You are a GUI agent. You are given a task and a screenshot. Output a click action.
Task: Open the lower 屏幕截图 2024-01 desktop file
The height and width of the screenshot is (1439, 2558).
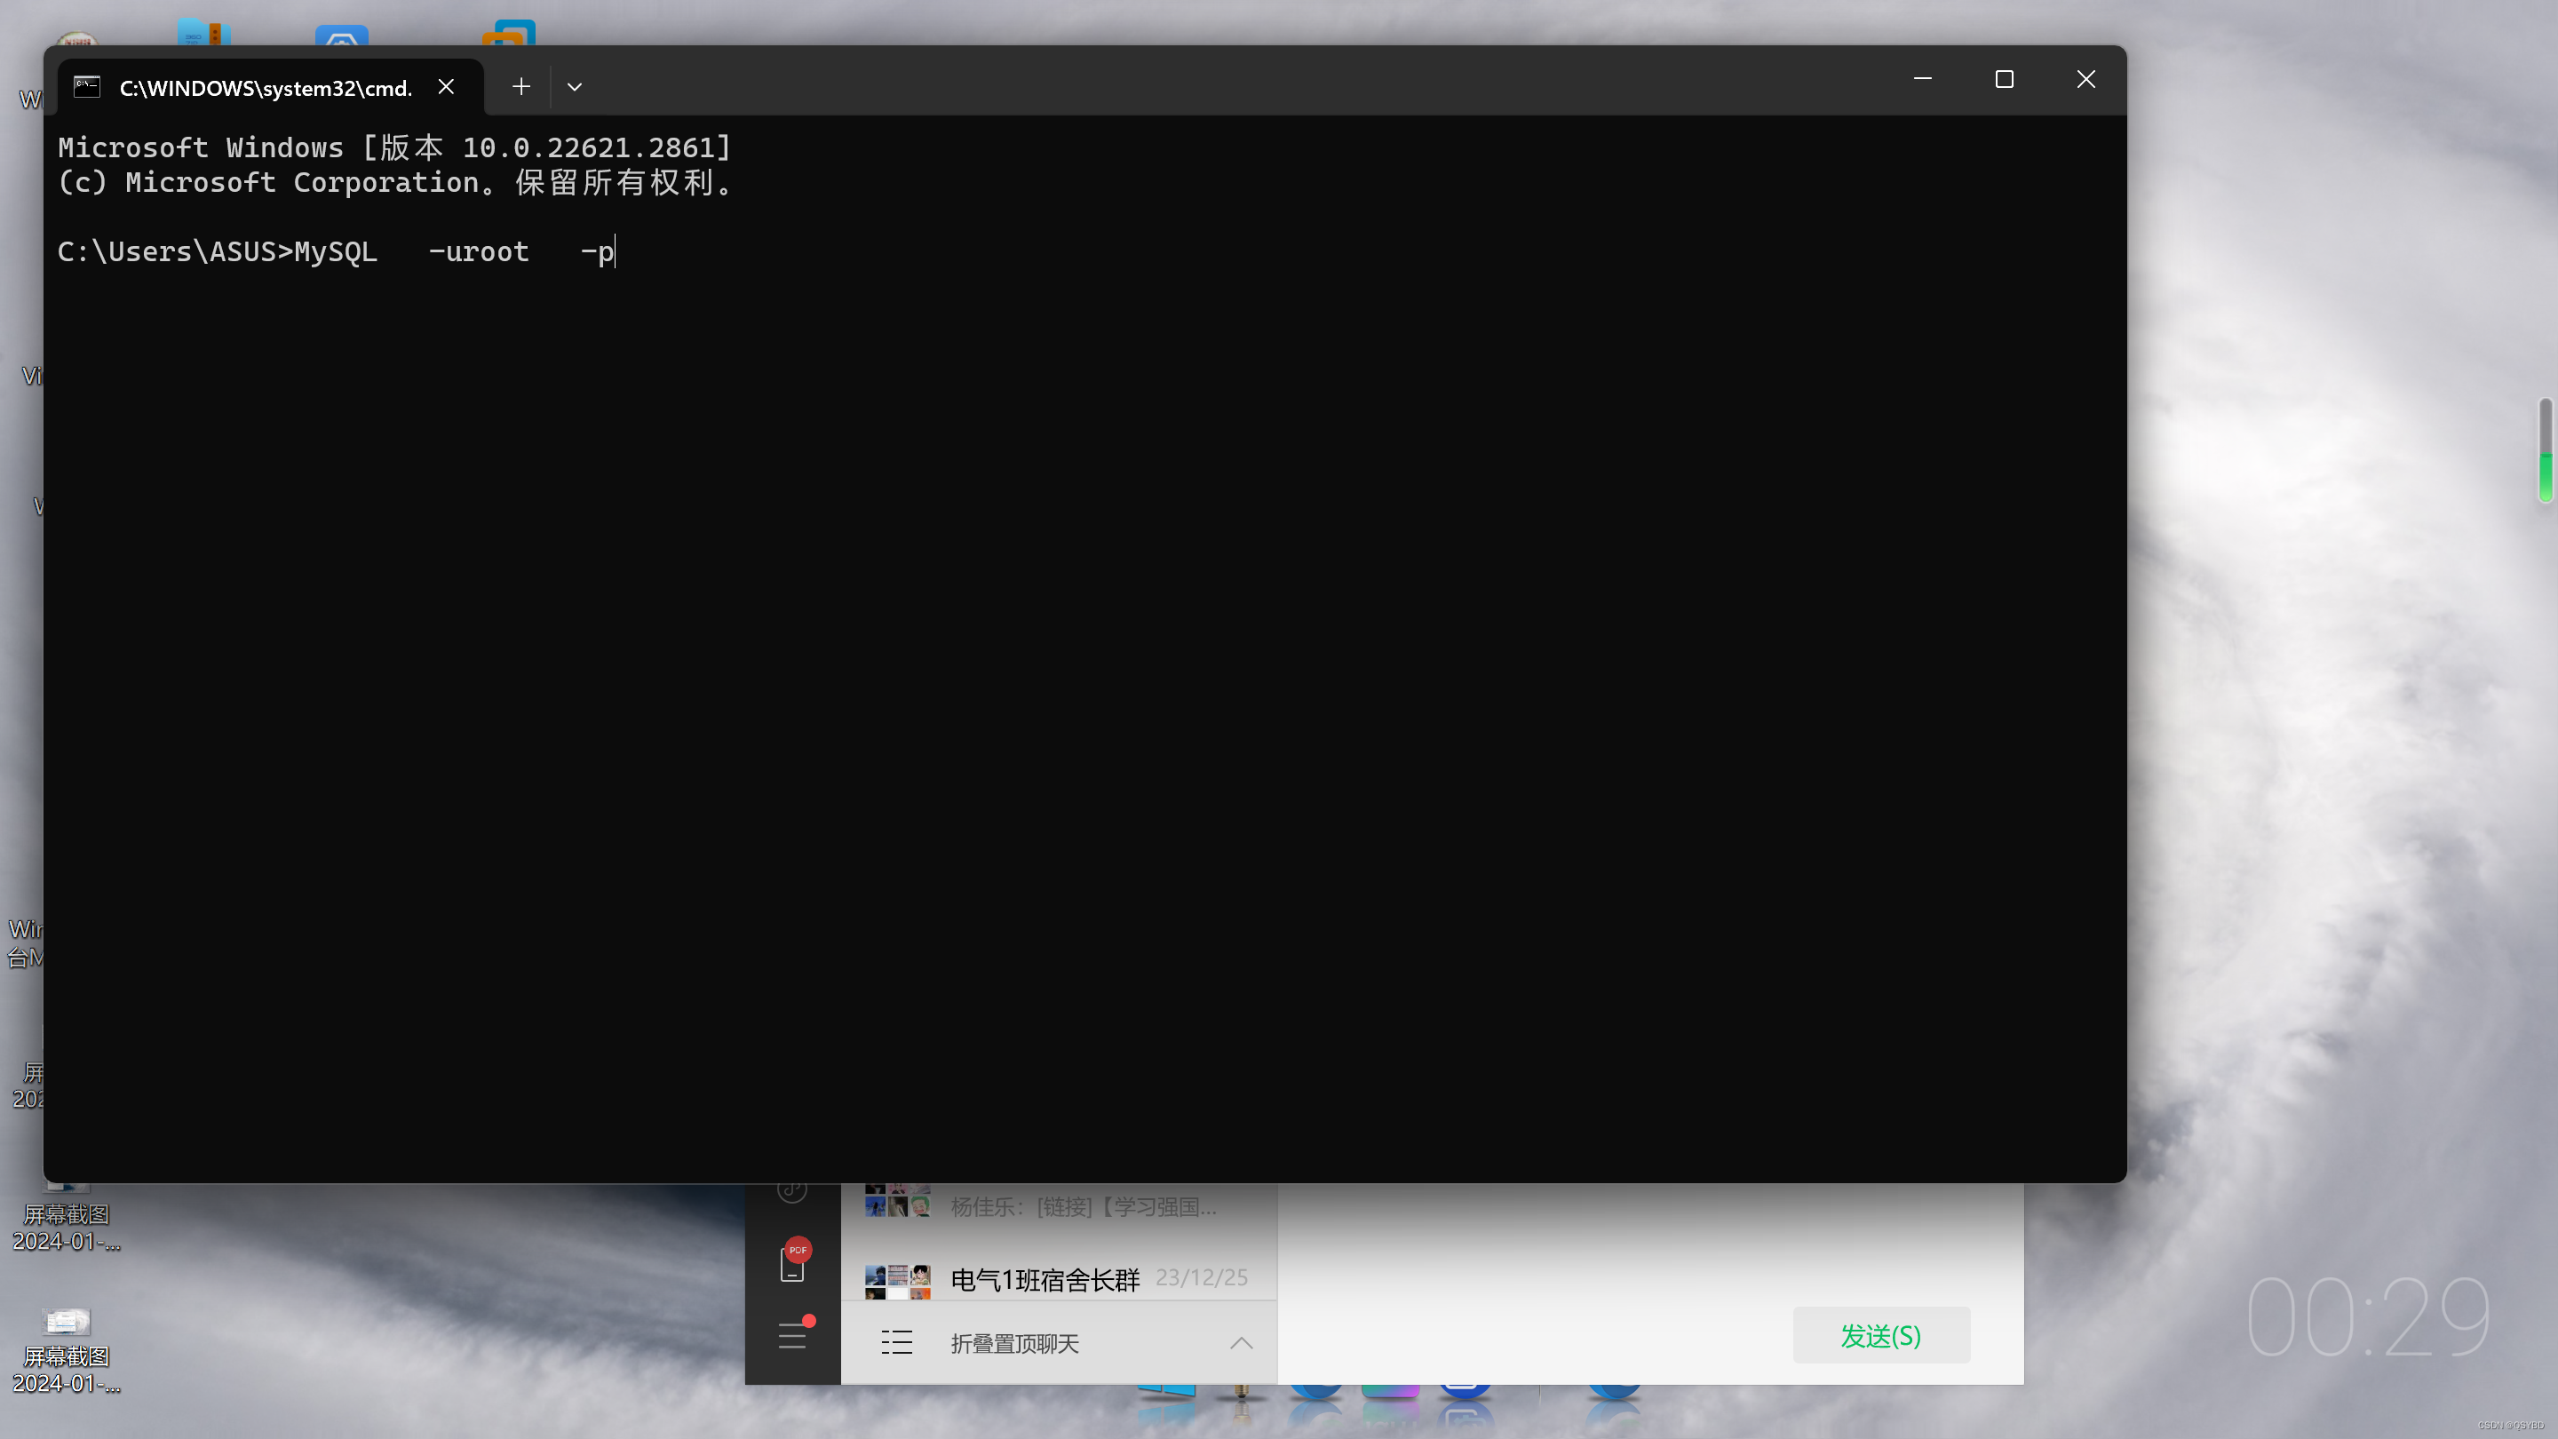click(67, 1350)
